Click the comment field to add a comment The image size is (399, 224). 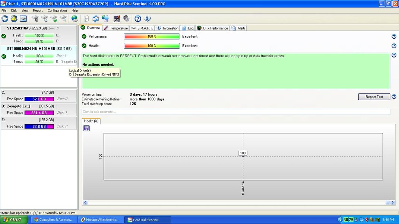pyautogui.click(x=235, y=112)
